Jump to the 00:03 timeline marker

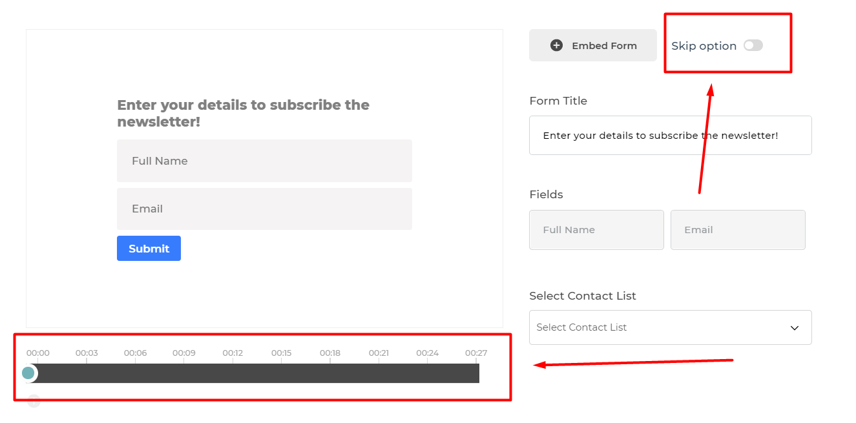coord(87,353)
